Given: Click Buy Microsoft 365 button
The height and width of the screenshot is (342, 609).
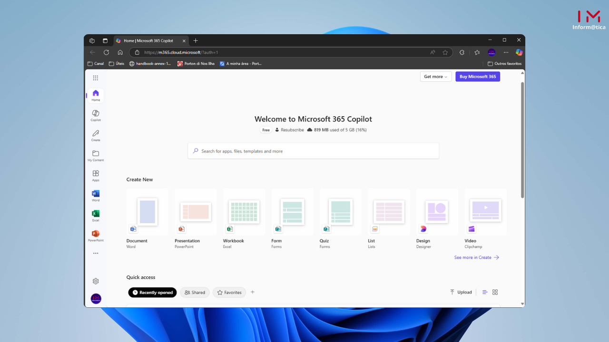Looking at the screenshot, I should click(x=478, y=76).
